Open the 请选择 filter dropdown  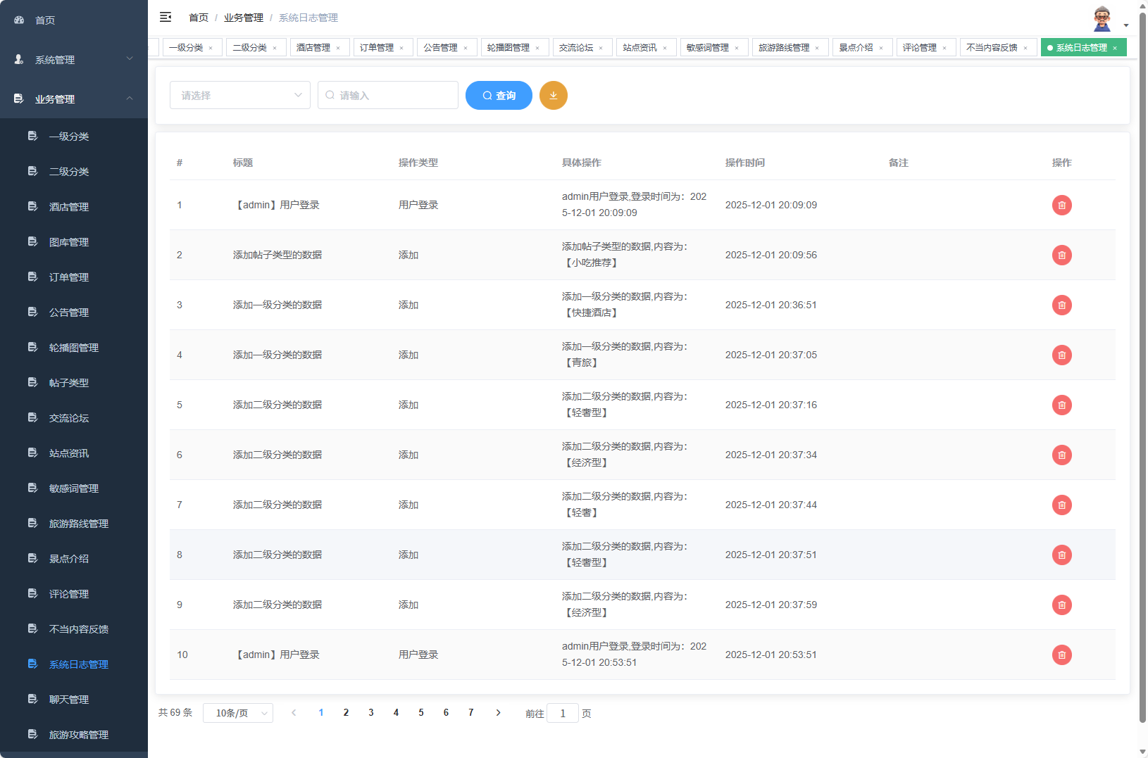(239, 95)
